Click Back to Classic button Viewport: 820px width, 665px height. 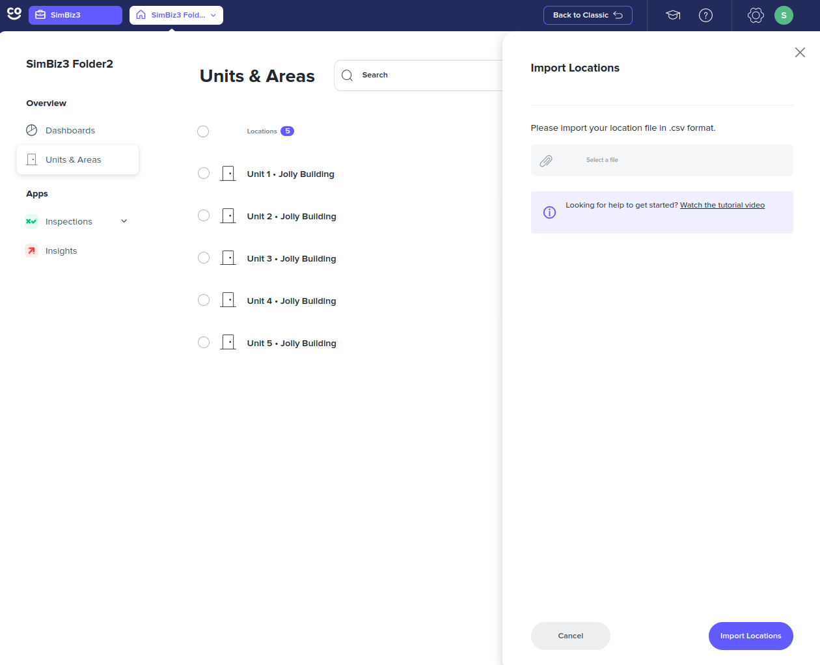[588, 15]
